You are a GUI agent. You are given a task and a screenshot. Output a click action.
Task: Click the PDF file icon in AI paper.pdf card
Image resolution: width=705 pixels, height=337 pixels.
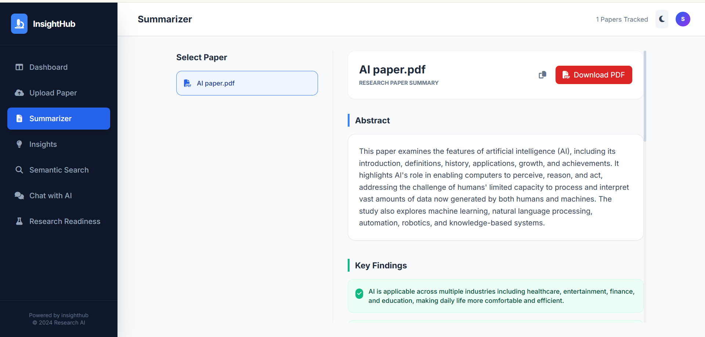187,83
